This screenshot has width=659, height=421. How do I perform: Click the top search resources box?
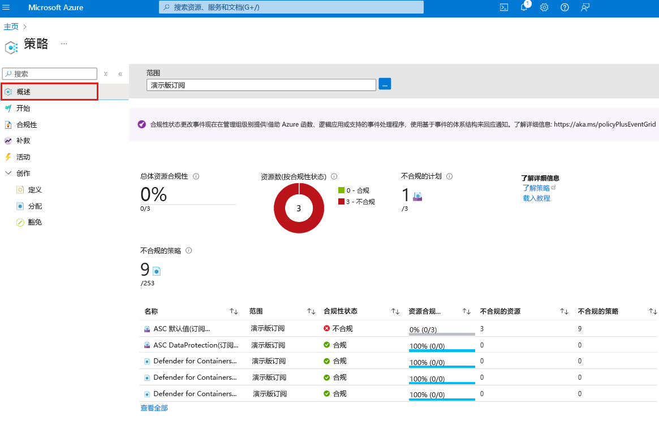pos(291,7)
